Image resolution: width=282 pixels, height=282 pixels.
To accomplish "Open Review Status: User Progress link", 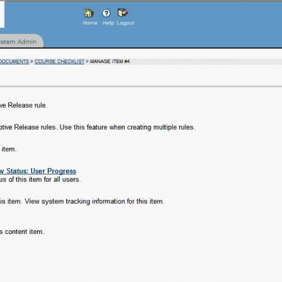I will [x=38, y=171].
